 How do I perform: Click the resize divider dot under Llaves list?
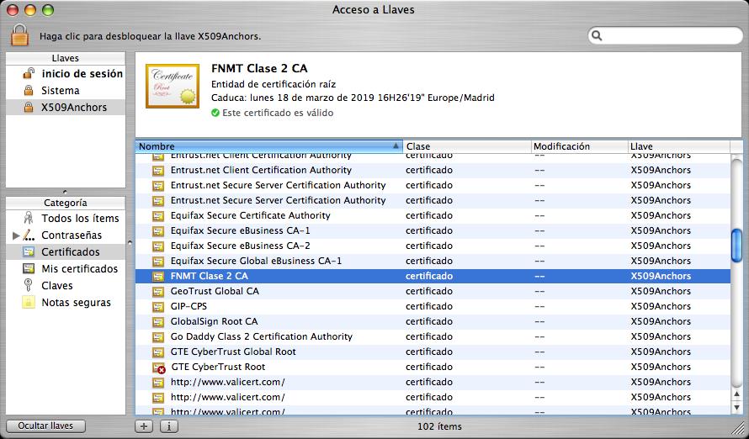(66, 192)
